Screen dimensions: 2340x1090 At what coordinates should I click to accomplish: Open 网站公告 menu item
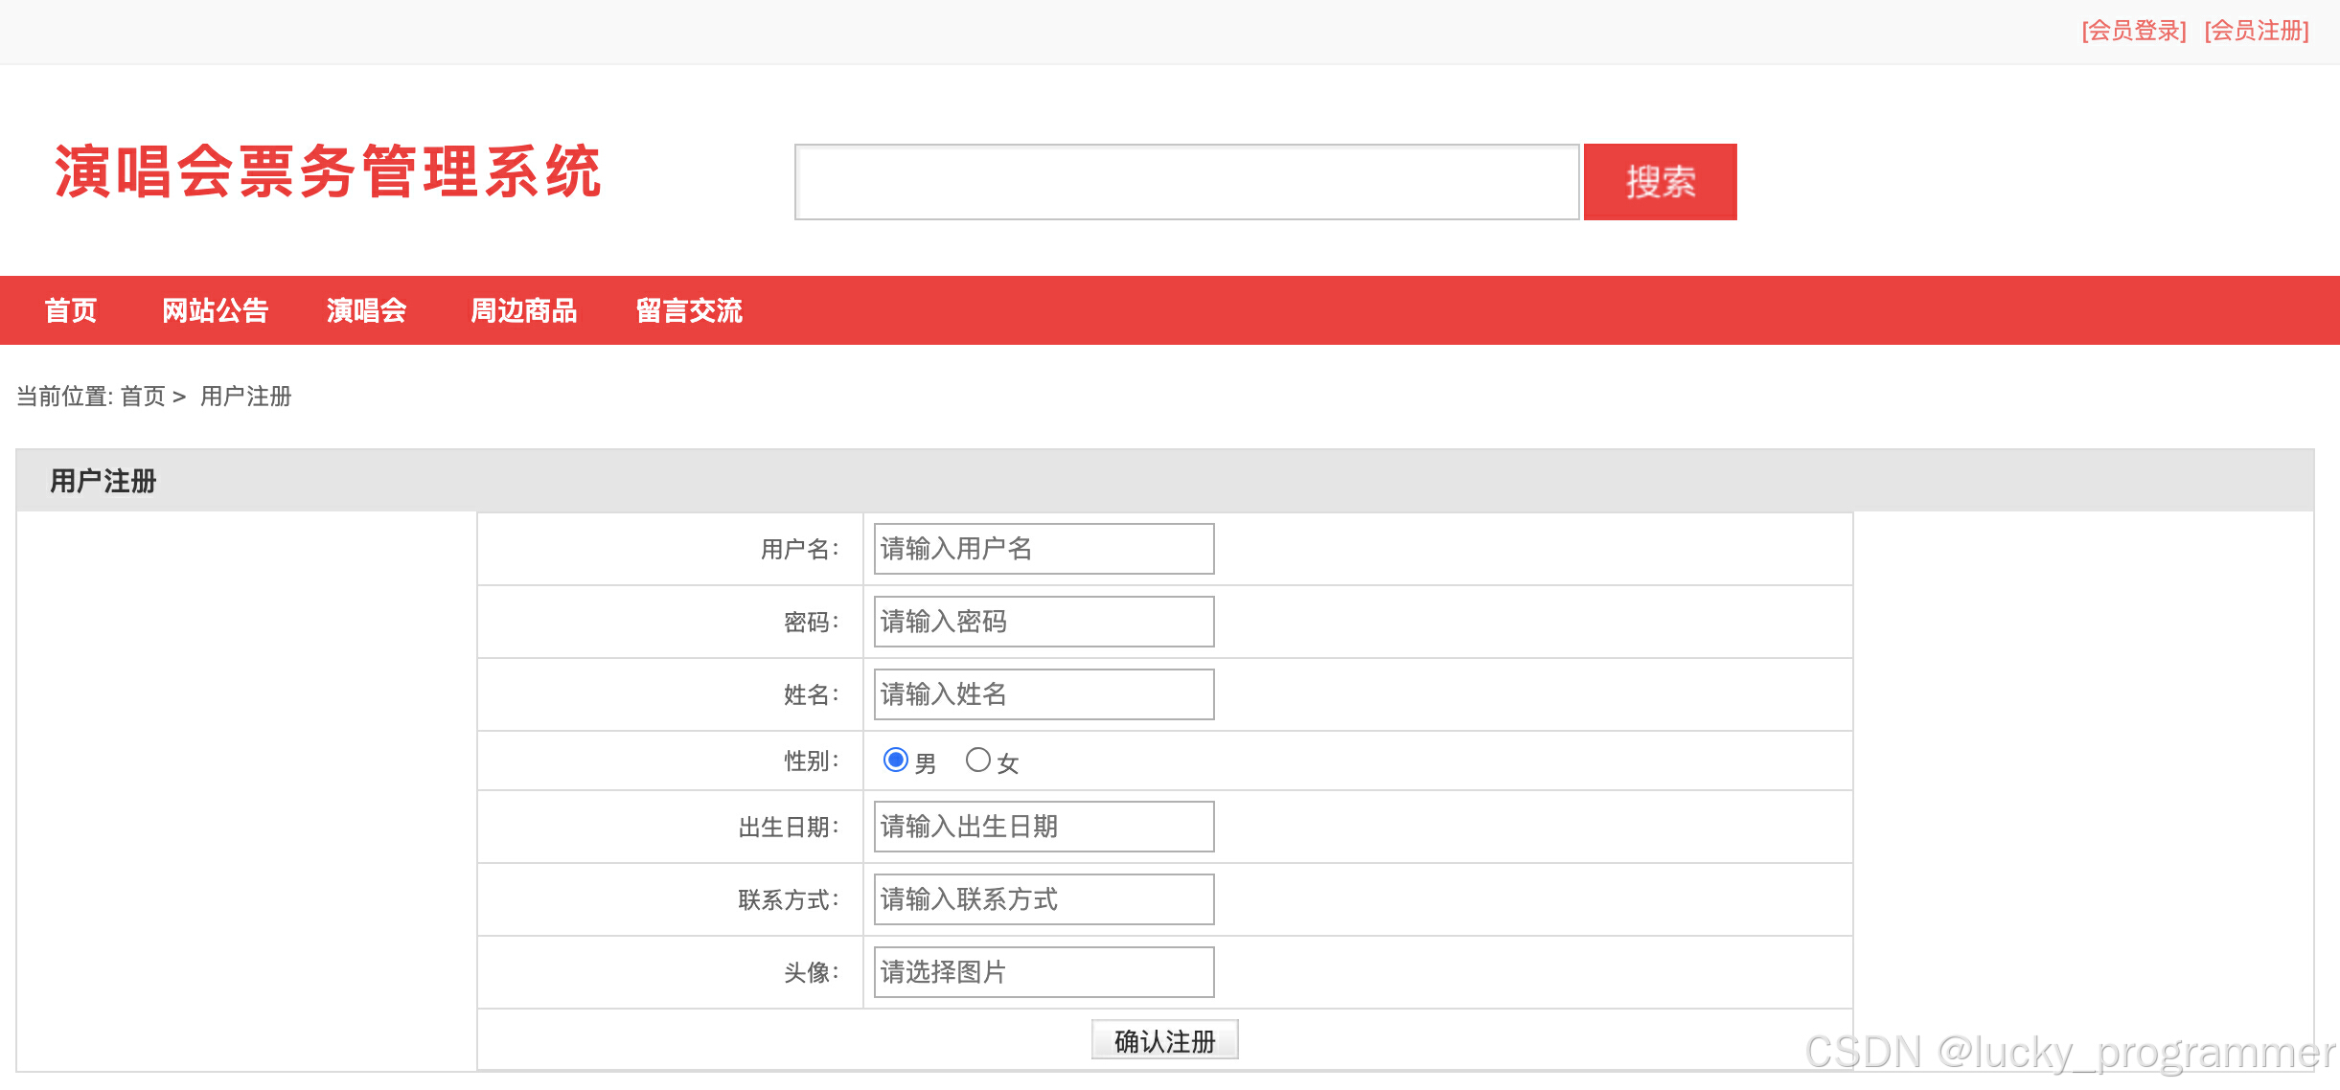click(215, 310)
